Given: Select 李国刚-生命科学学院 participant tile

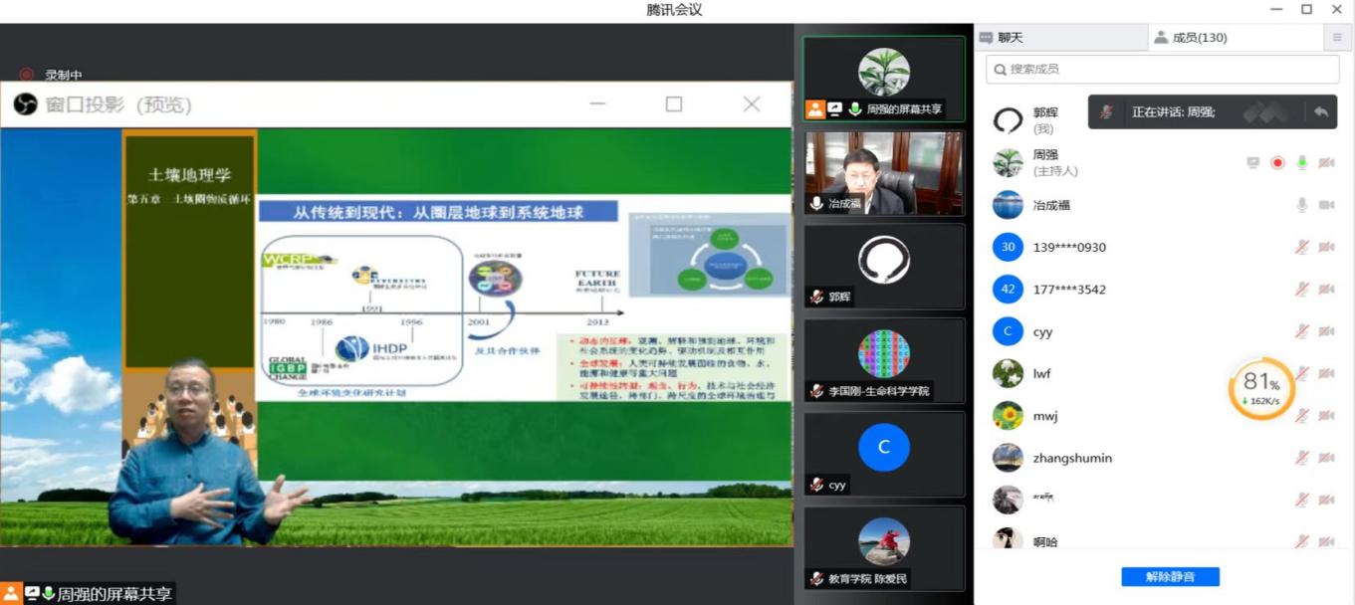Looking at the screenshot, I should pyautogui.click(x=884, y=358).
